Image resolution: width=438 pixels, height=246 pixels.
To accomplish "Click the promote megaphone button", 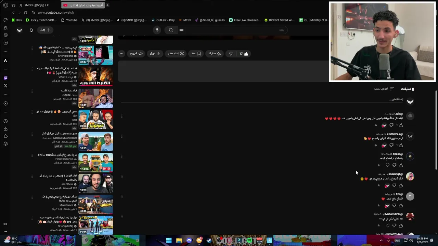I will (136, 54).
